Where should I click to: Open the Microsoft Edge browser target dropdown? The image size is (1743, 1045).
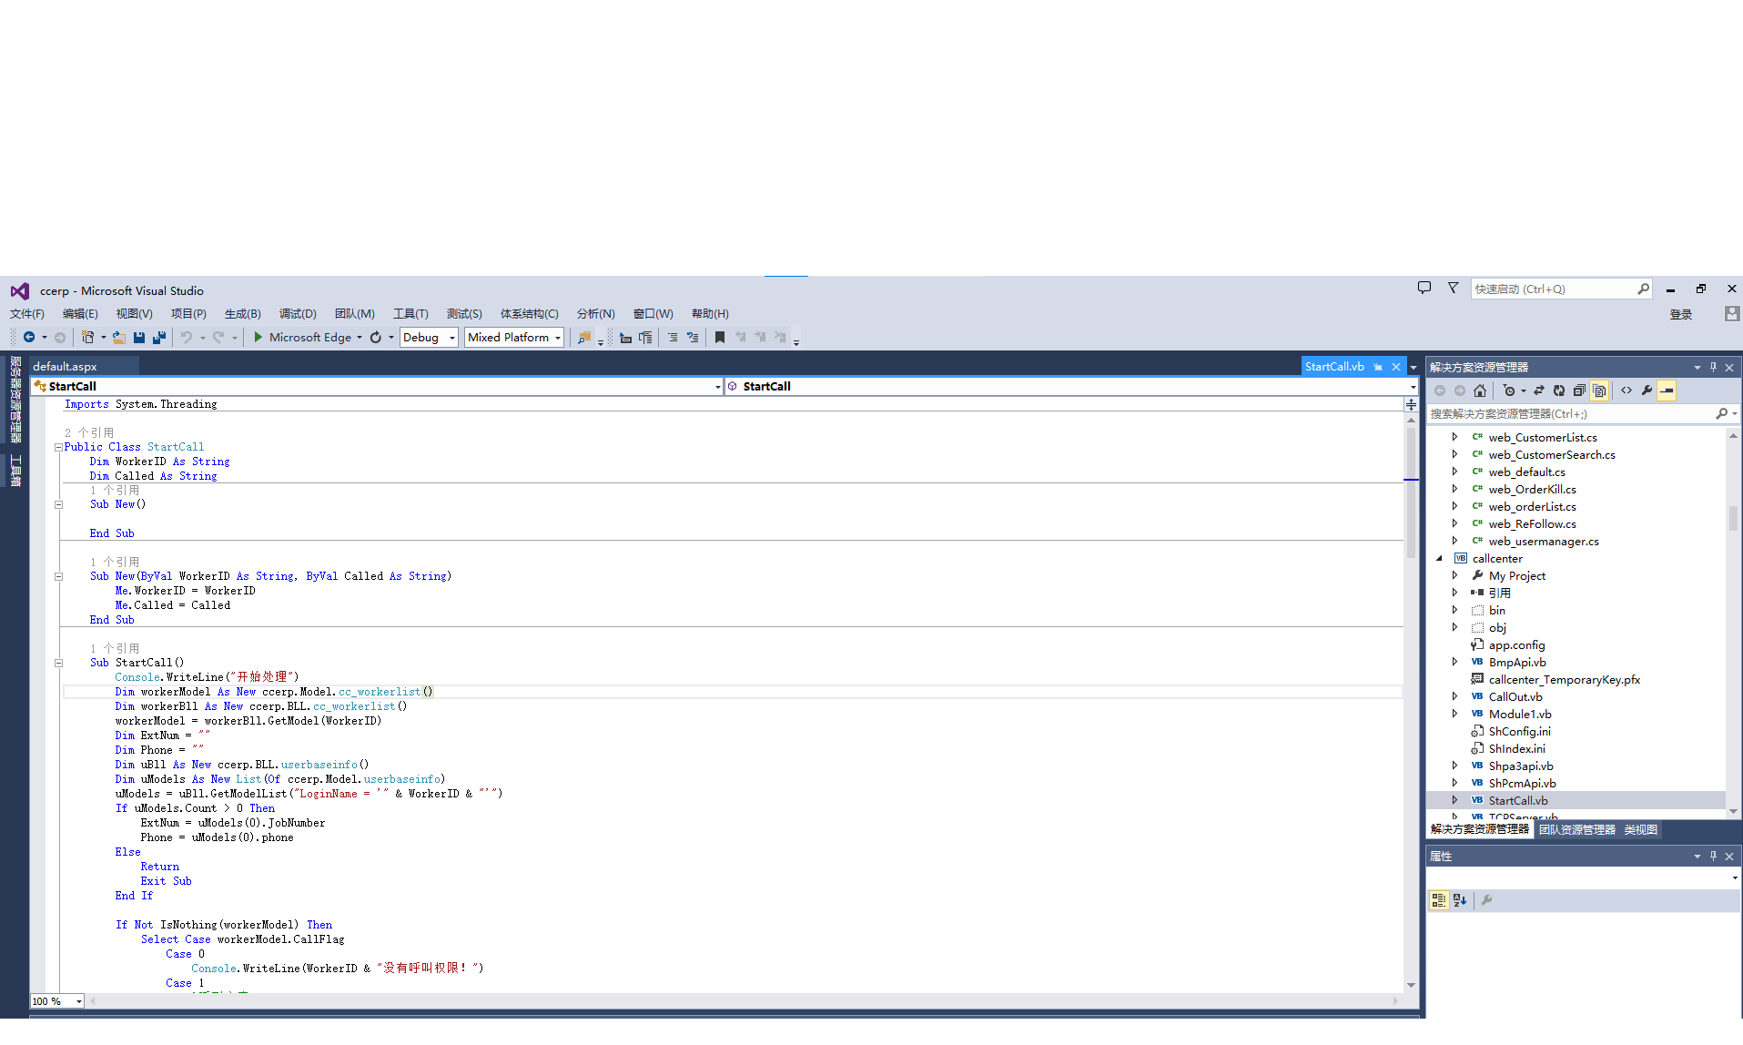click(x=360, y=337)
